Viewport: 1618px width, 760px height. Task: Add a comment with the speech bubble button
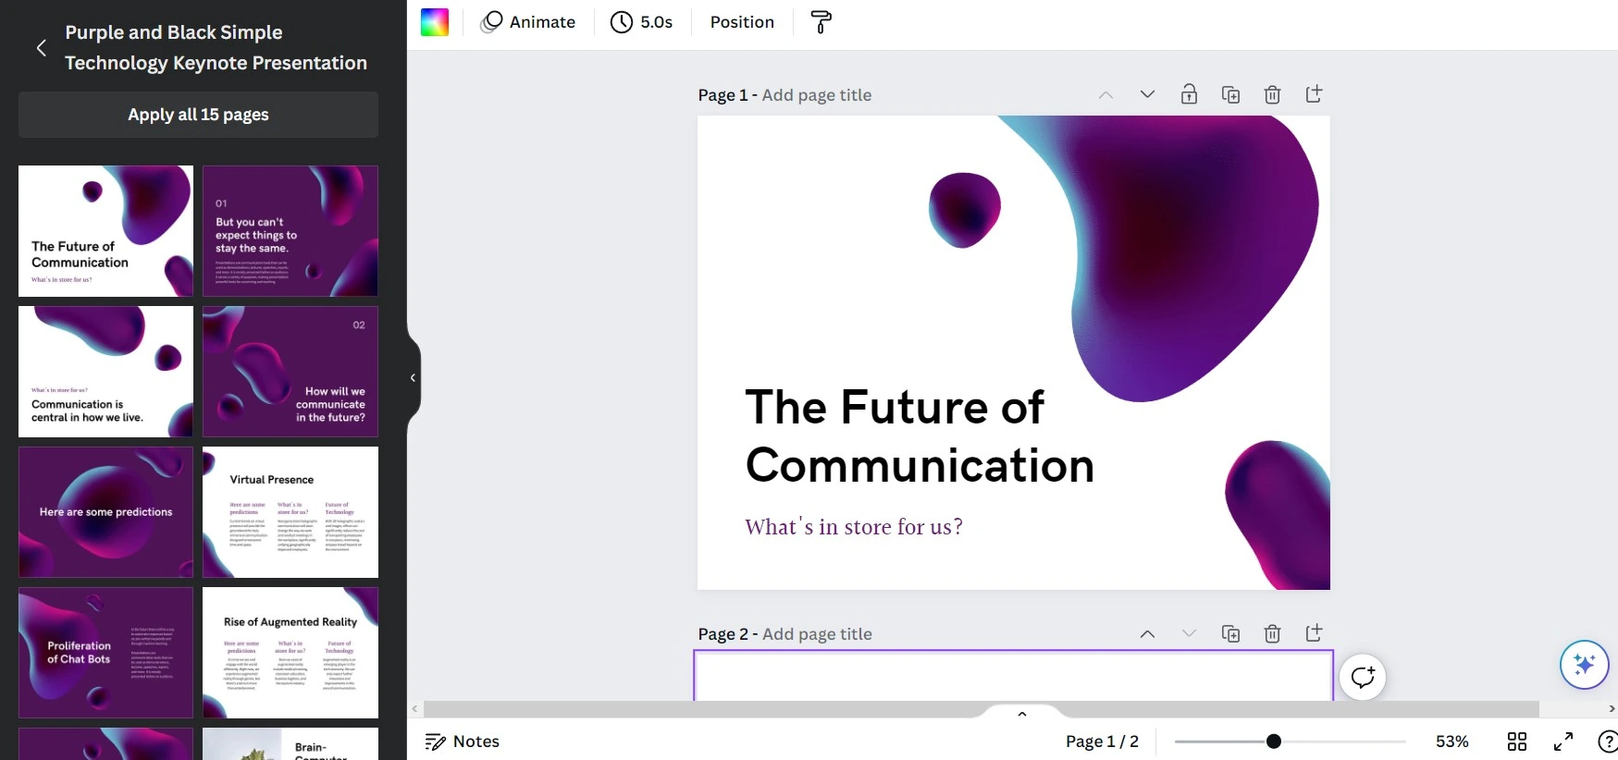coord(1363,677)
